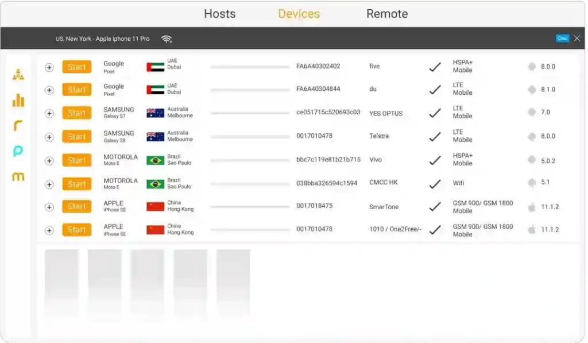The image size is (588, 343).
Task: Click the Android icon next to 7.0
Action: point(532,112)
